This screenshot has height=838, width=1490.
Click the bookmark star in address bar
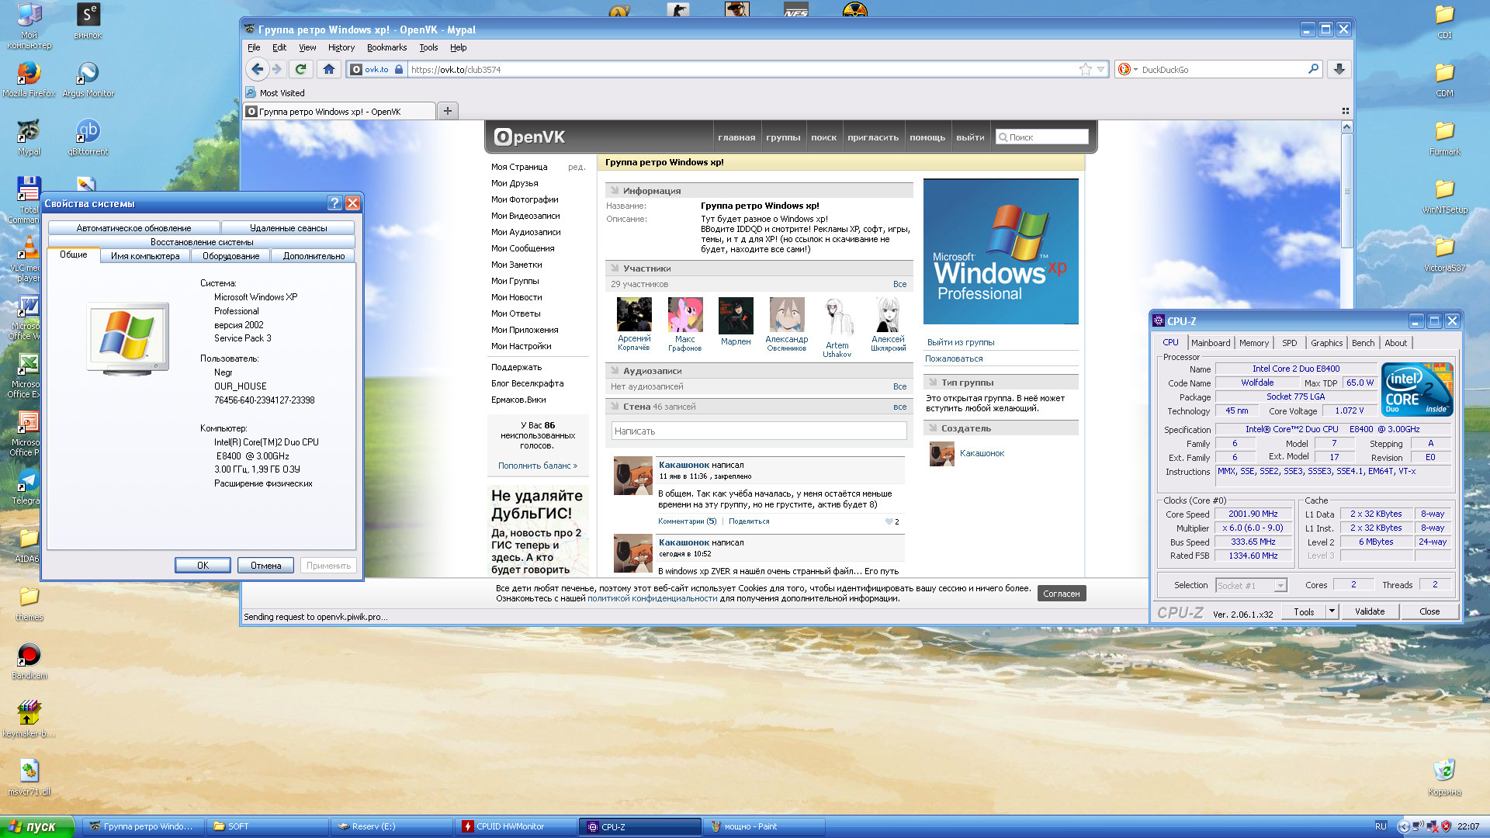(x=1085, y=69)
